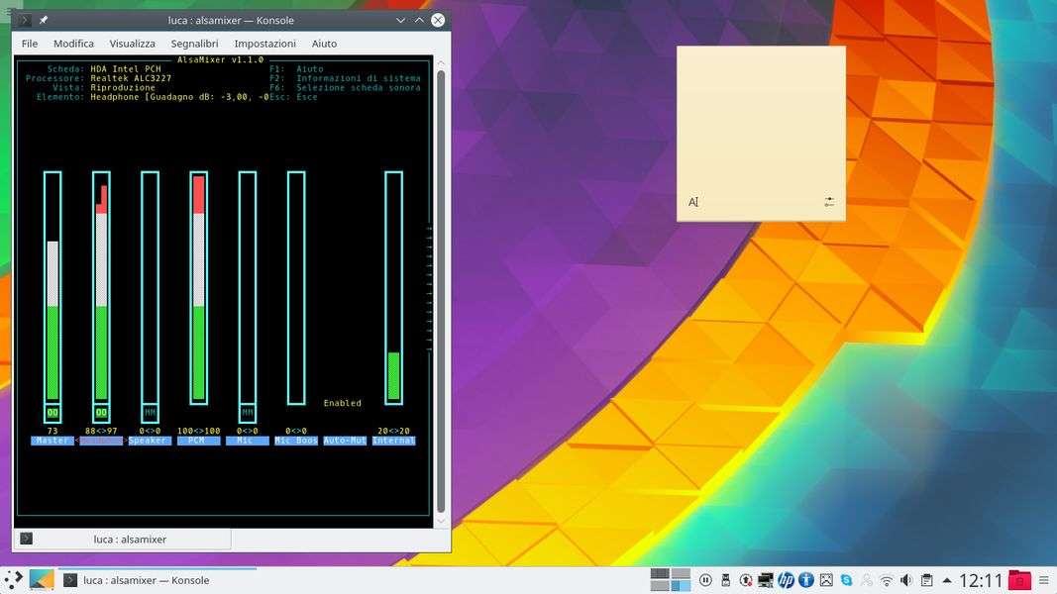The image size is (1057, 594).
Task: Click the PCM volume bar
Action: coord(198,287)
